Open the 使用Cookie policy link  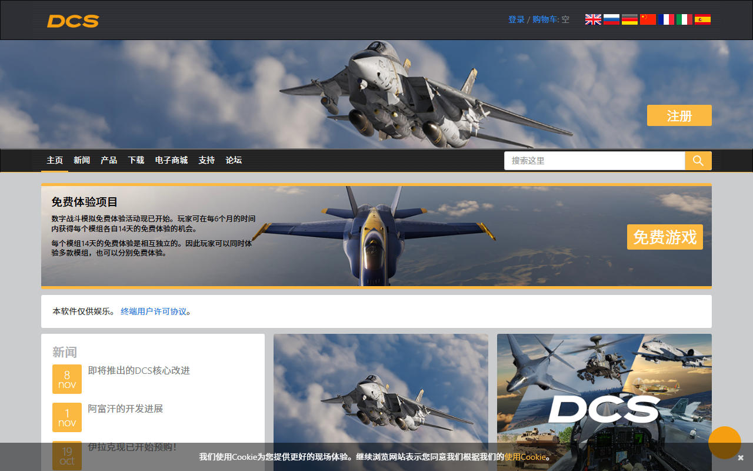point(525,457)
